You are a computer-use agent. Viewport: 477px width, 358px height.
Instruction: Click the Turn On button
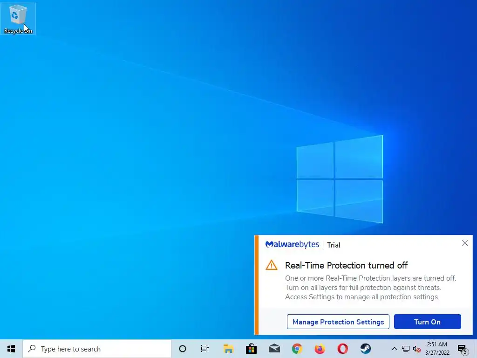pyautogui.click(x=428, y=322)
